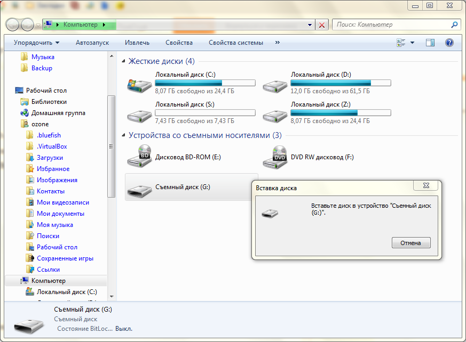Select the .bluefish folder in the tree

[49, 135]
